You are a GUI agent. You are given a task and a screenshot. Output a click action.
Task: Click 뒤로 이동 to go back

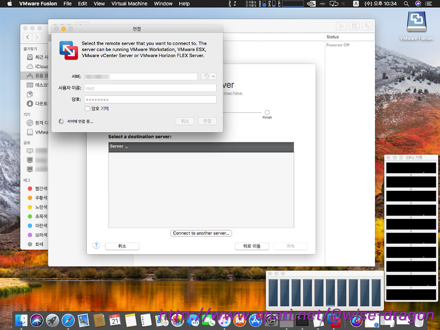252,246
